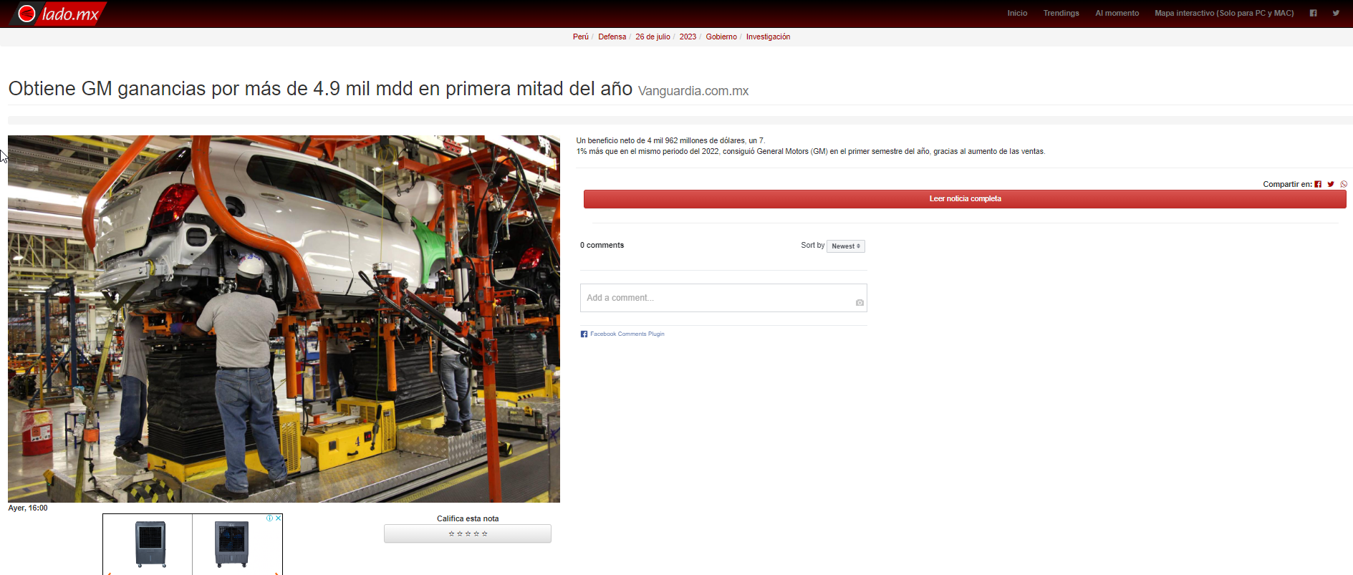1353x575 pixels.
Task: Click the Vanguardia.com.mx source label
Action: pos(693,91)
